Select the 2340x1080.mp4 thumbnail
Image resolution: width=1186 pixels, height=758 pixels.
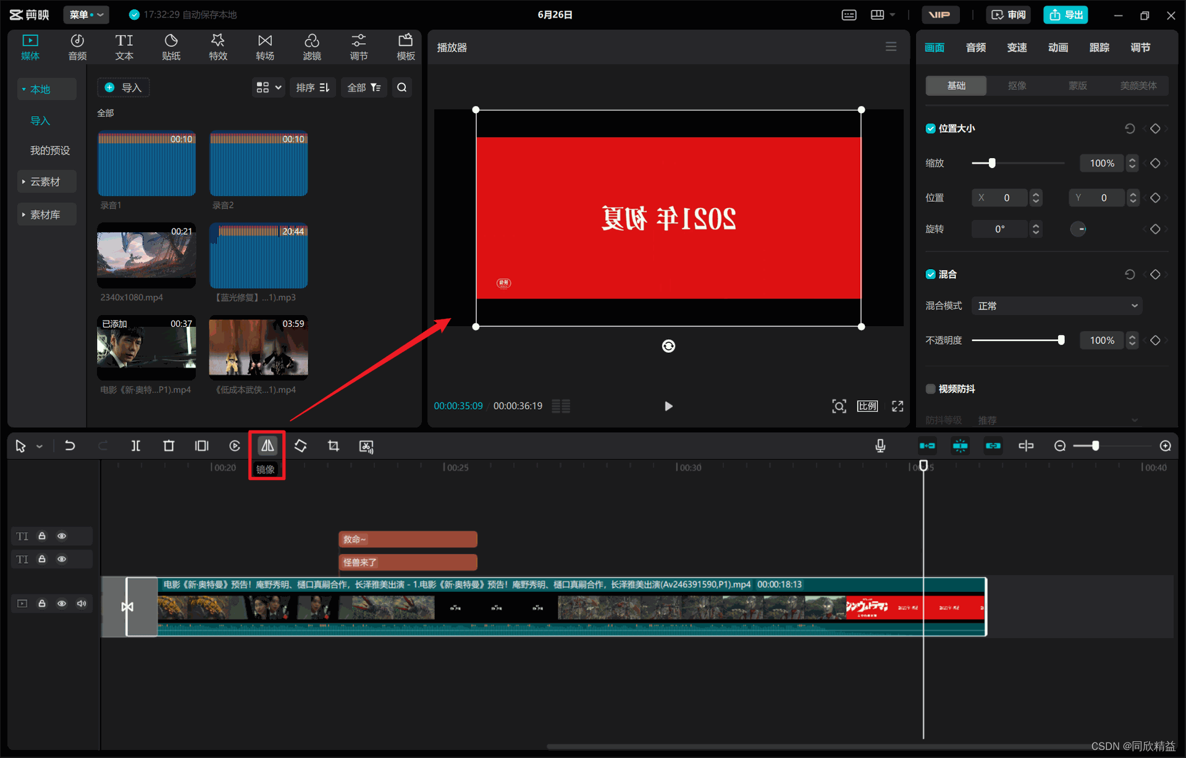click(146, 255)
